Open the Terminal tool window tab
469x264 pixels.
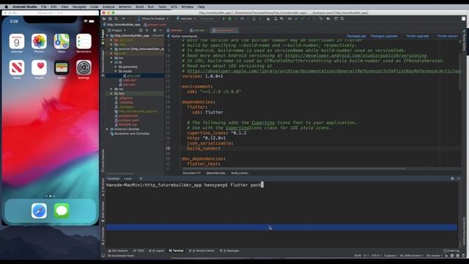pos(176,251)
